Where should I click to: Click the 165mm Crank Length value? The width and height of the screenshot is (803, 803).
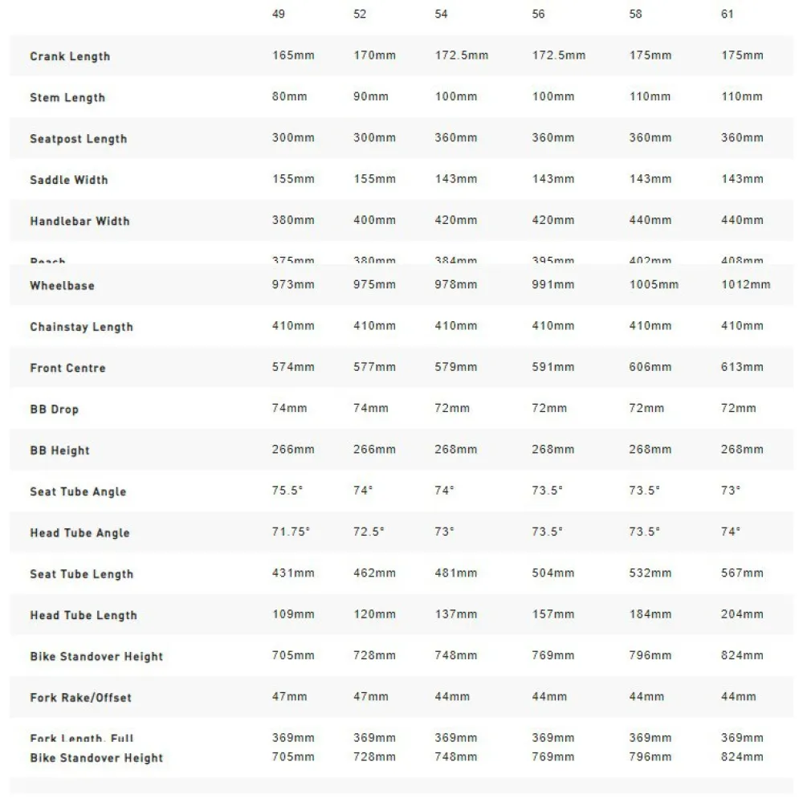click(x=292, y=55)
